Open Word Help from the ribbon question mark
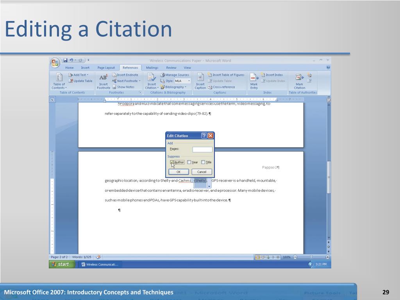 (x=328, y=67)
